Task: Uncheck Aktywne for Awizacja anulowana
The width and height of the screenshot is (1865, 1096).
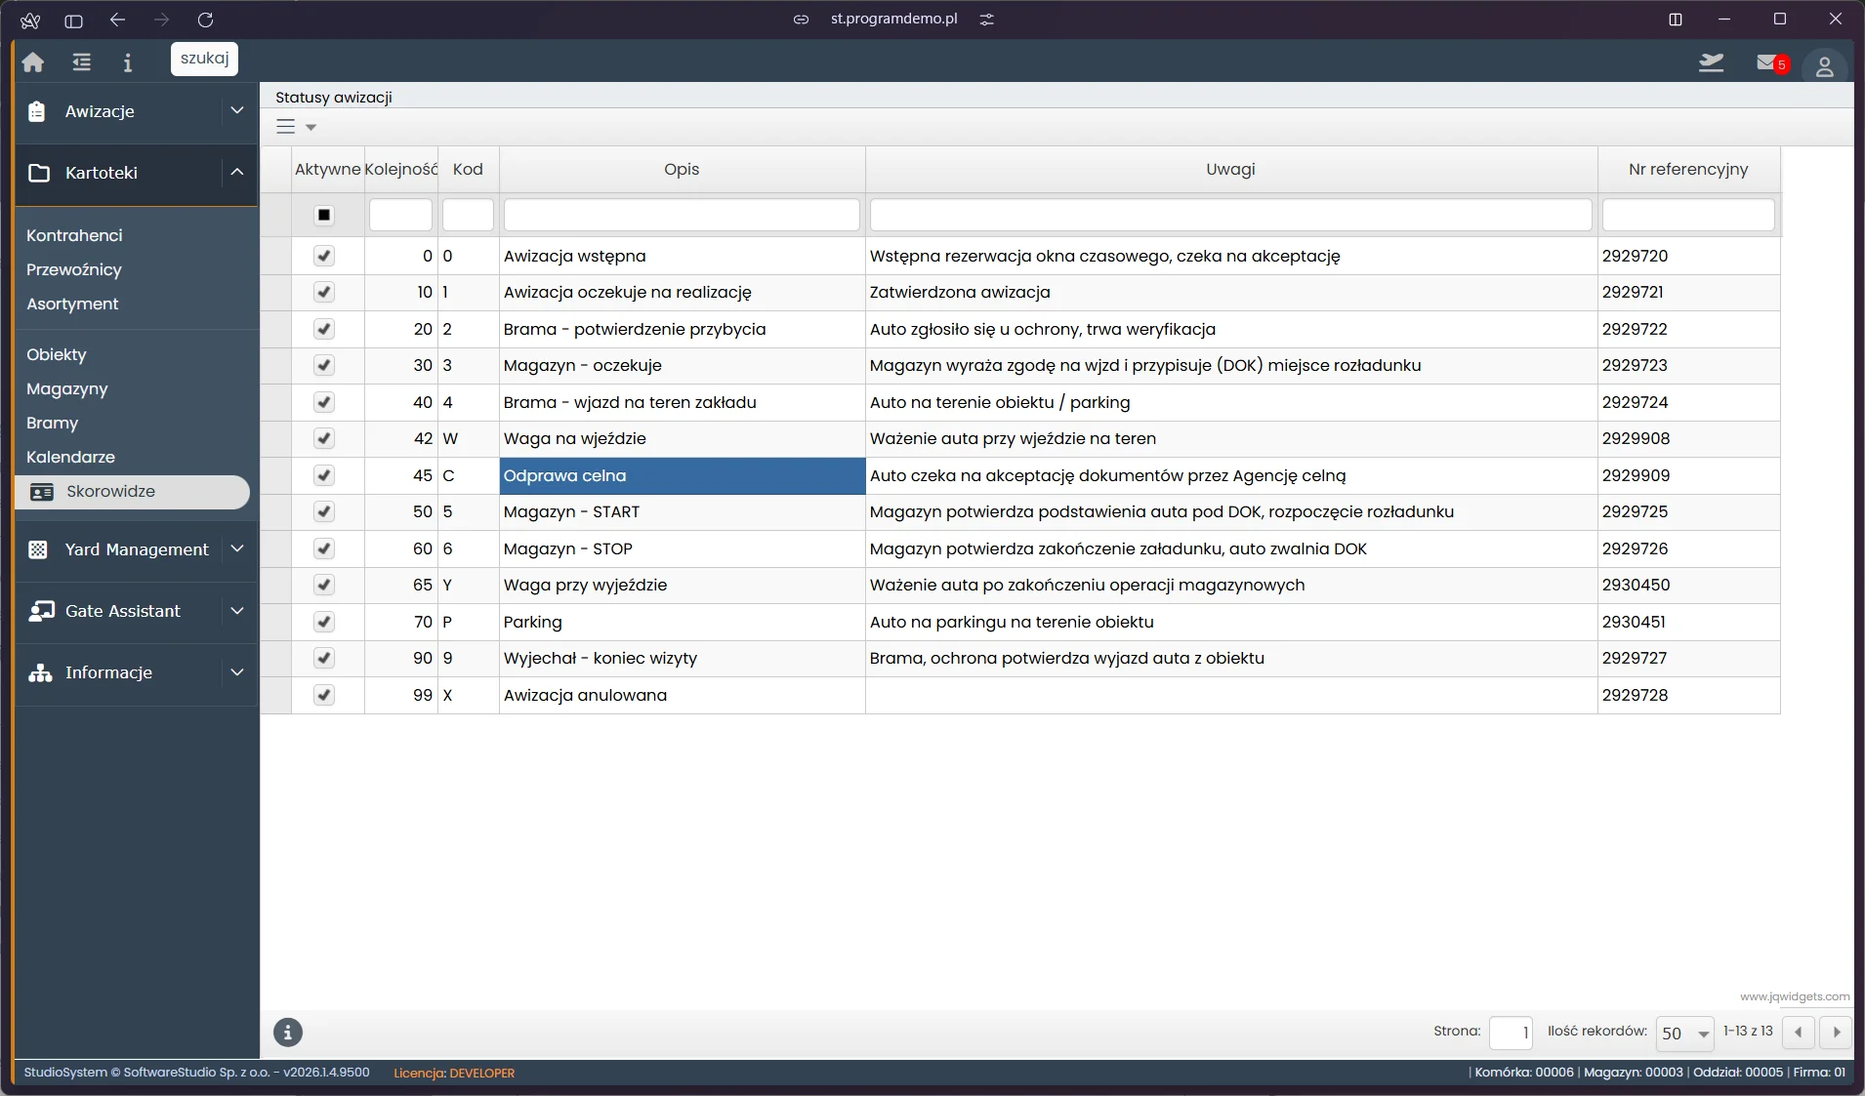Action: [x=324, y=695]
